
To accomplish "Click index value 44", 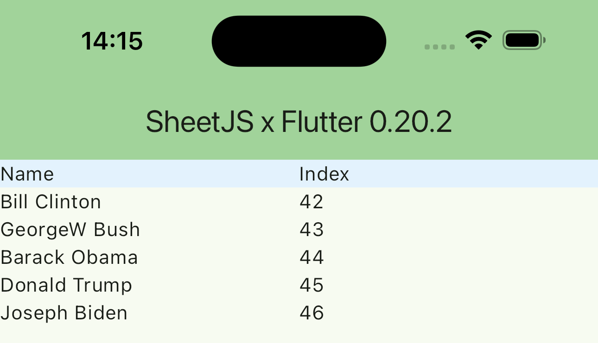I will 312,257.
